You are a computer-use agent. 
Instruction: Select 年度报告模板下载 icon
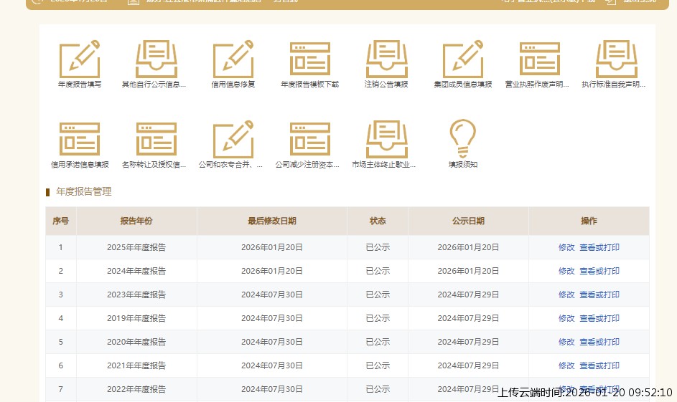309,59
